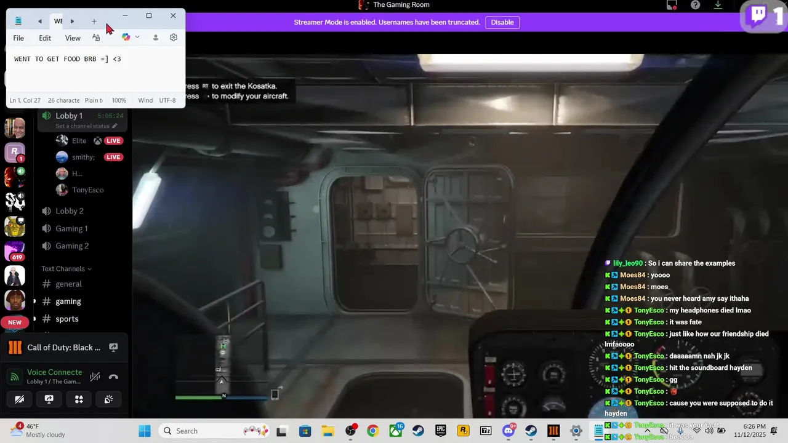Open the #gaming text channel

68,301
